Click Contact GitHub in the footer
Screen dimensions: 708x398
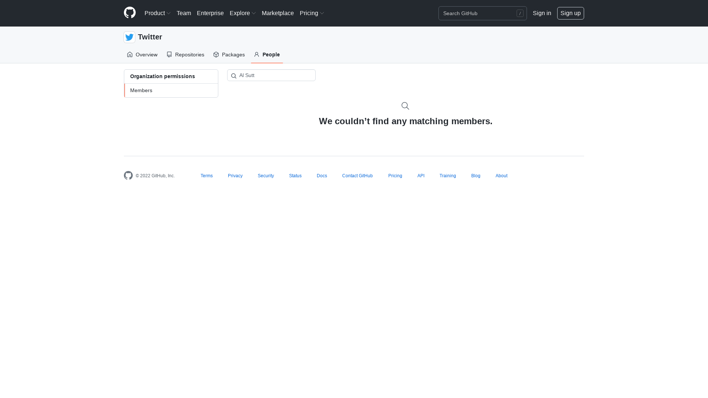pos(357,175)
